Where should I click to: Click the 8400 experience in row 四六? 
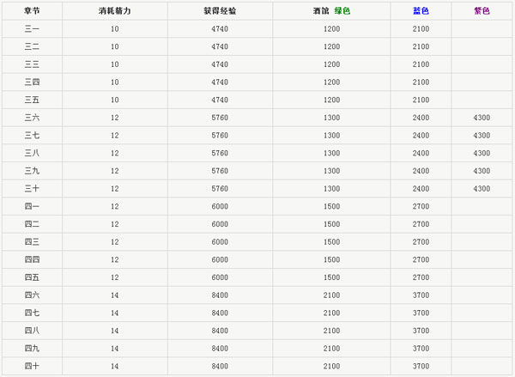220,295
